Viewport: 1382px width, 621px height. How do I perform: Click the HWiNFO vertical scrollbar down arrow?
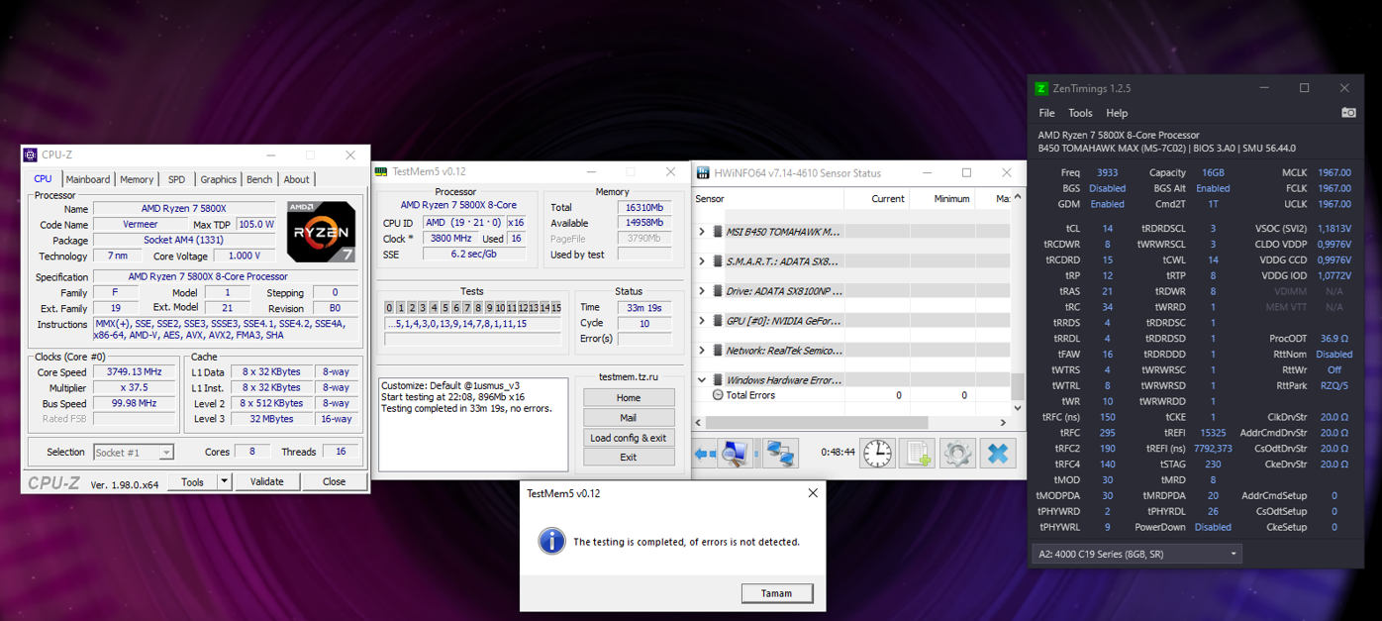pyautogui.click(x=1018, y=408)
